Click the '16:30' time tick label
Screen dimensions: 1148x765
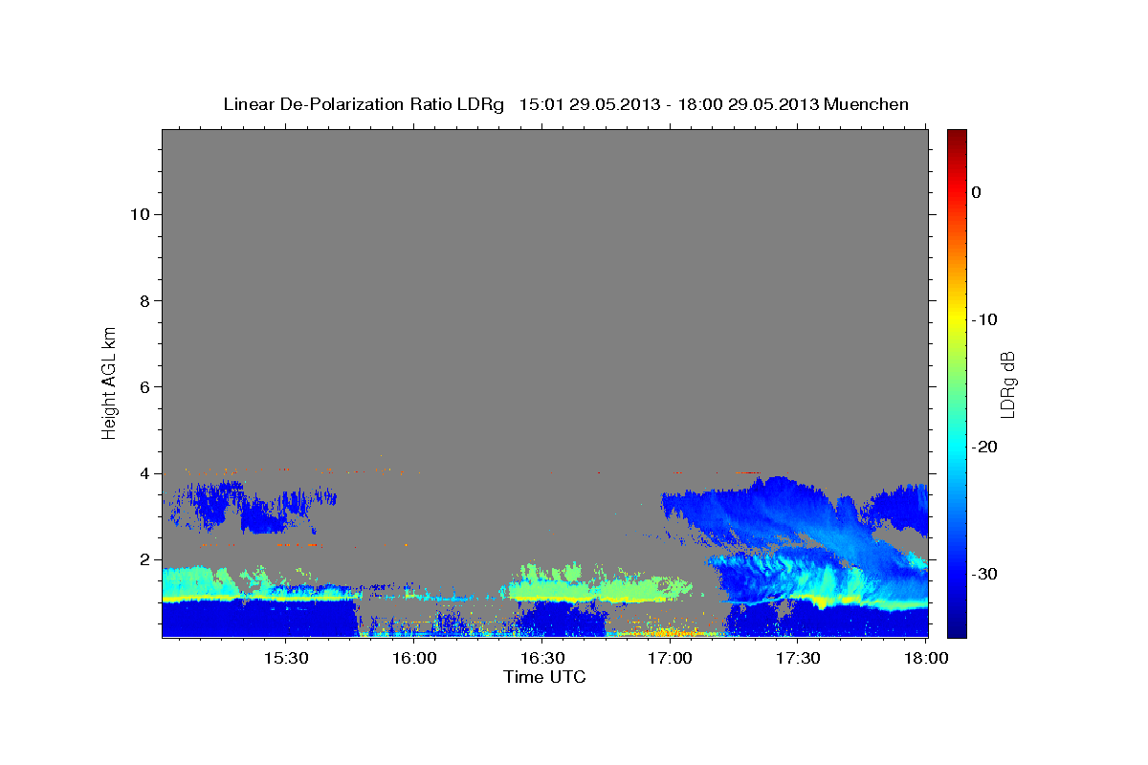pos(541,659)
